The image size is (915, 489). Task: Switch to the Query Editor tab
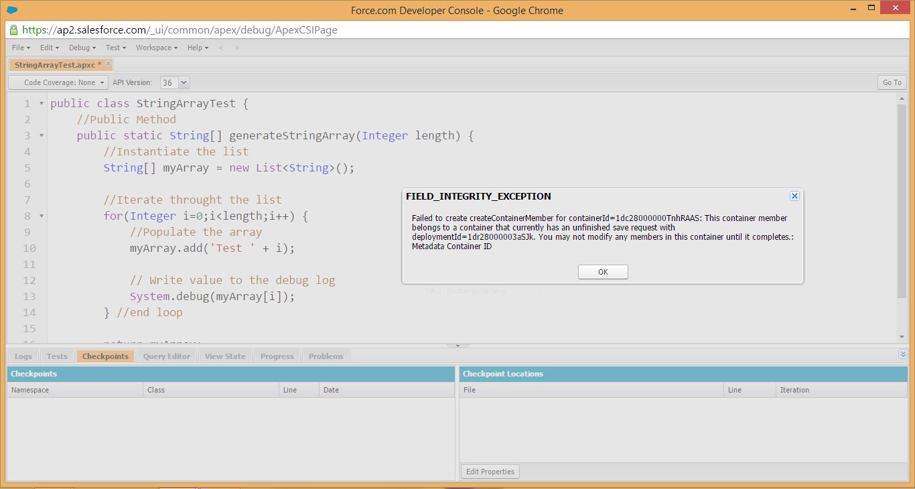coord(166,356)
